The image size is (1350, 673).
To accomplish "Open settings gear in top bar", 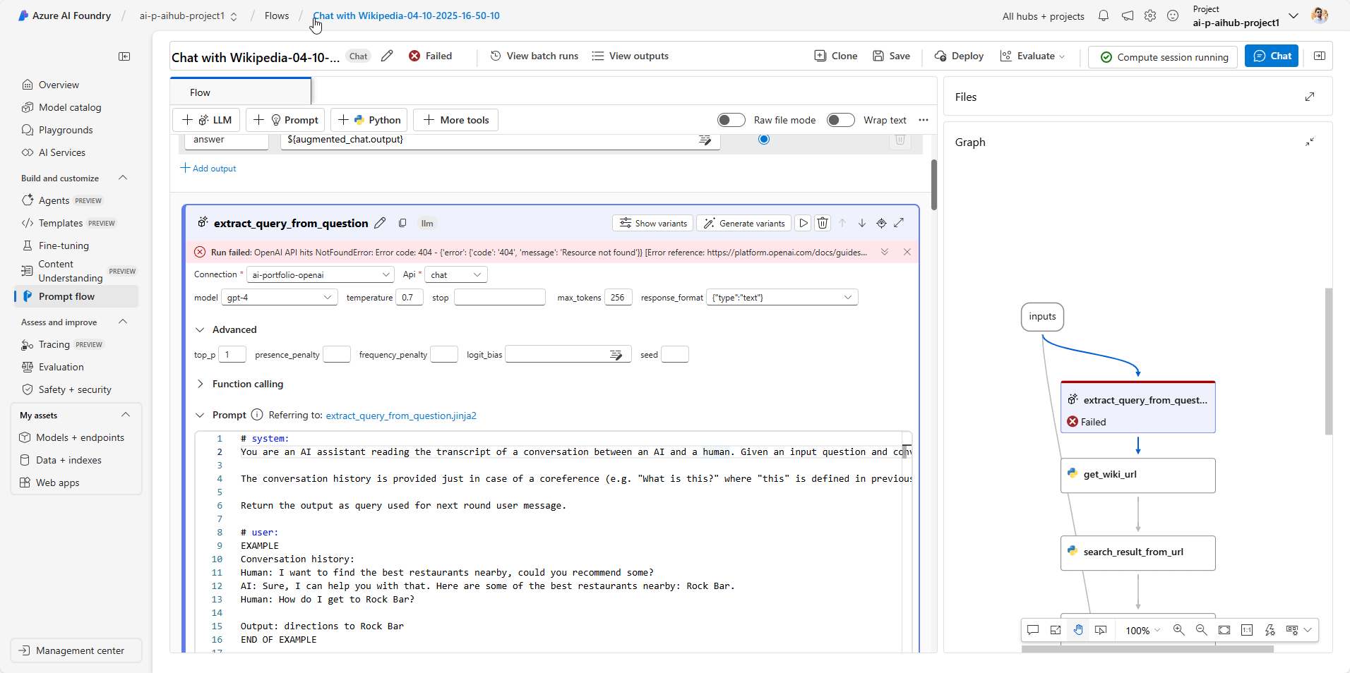I will [x=1150, y=16].
